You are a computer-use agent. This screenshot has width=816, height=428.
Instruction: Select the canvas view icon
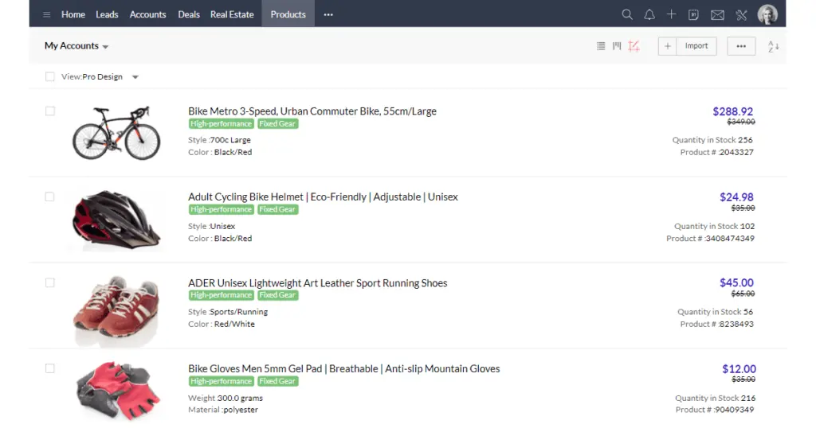pyautogui.click(x=634, y=46)
